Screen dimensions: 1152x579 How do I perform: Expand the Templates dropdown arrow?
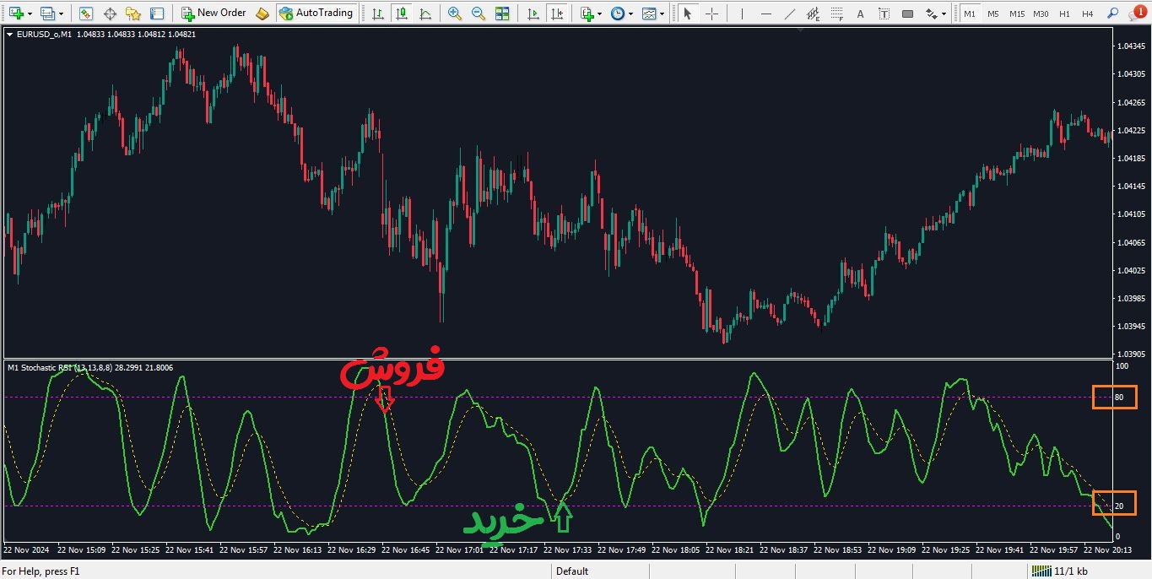coord(663,14)
